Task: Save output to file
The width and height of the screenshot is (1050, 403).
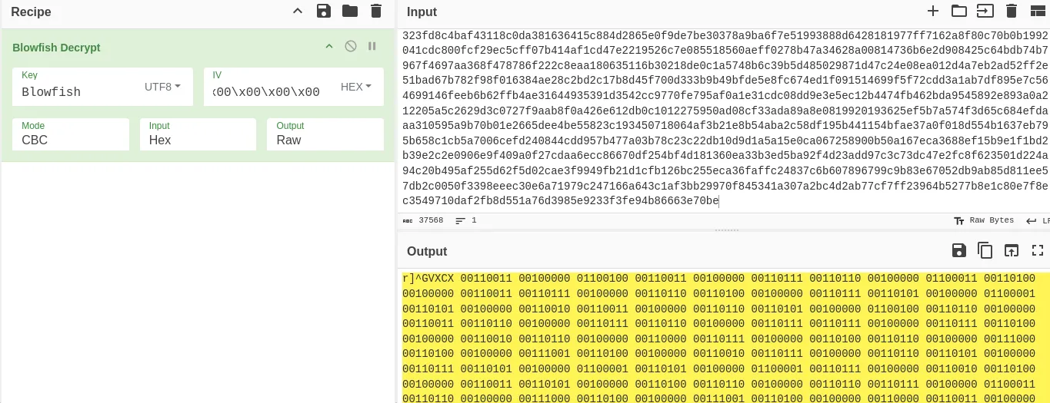Action: 958,250
